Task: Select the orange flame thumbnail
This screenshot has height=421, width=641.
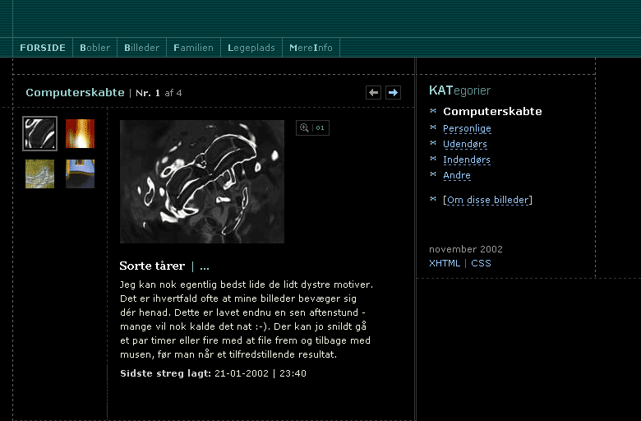Action: point(81,133)
